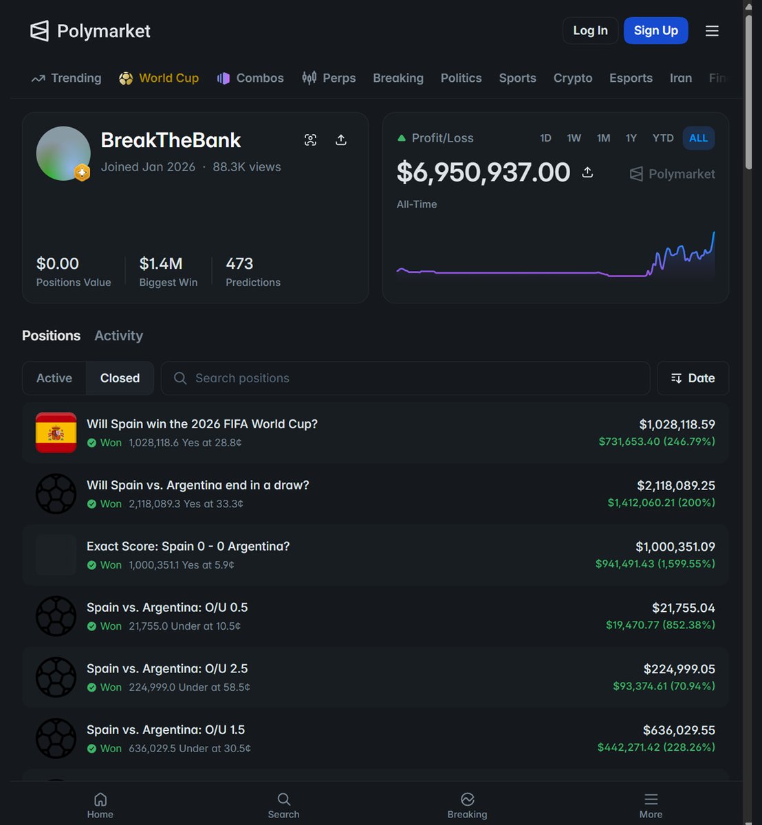The width and height of the screenshot is (762, 825).
Task: Open 'Spain vs. Argentina: O/U 0.5' market
Action: (167, 608)
